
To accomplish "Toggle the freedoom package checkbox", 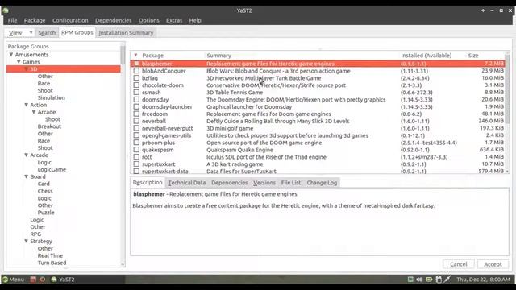I will click(136, 114).
